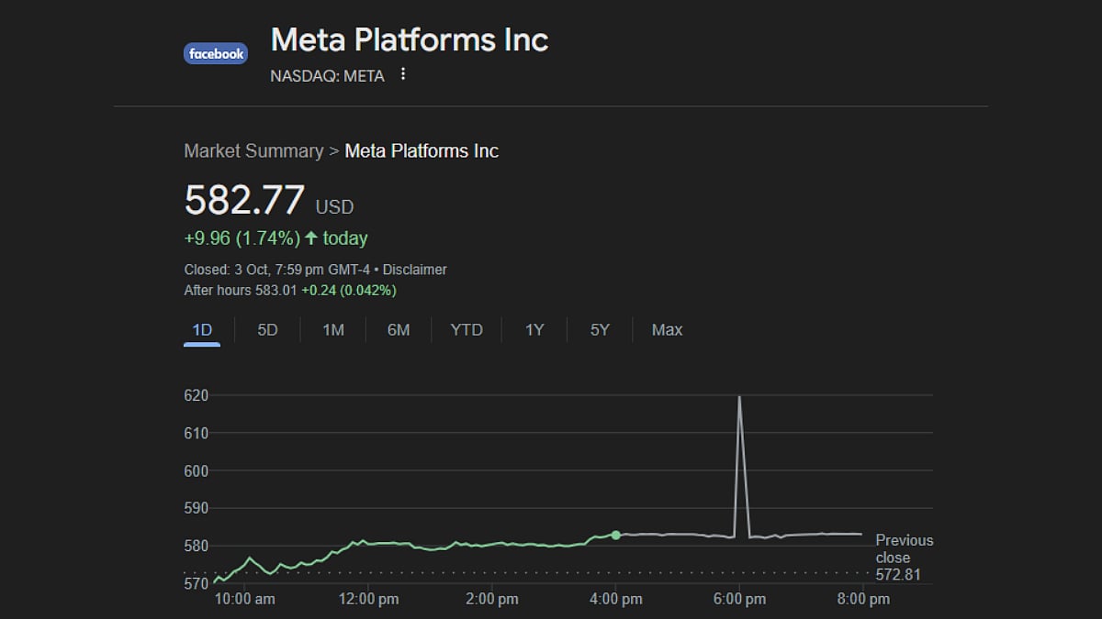The image size is (1102, 619).
Task: Switch to the 5D chart range
Action: coord(267,329)
